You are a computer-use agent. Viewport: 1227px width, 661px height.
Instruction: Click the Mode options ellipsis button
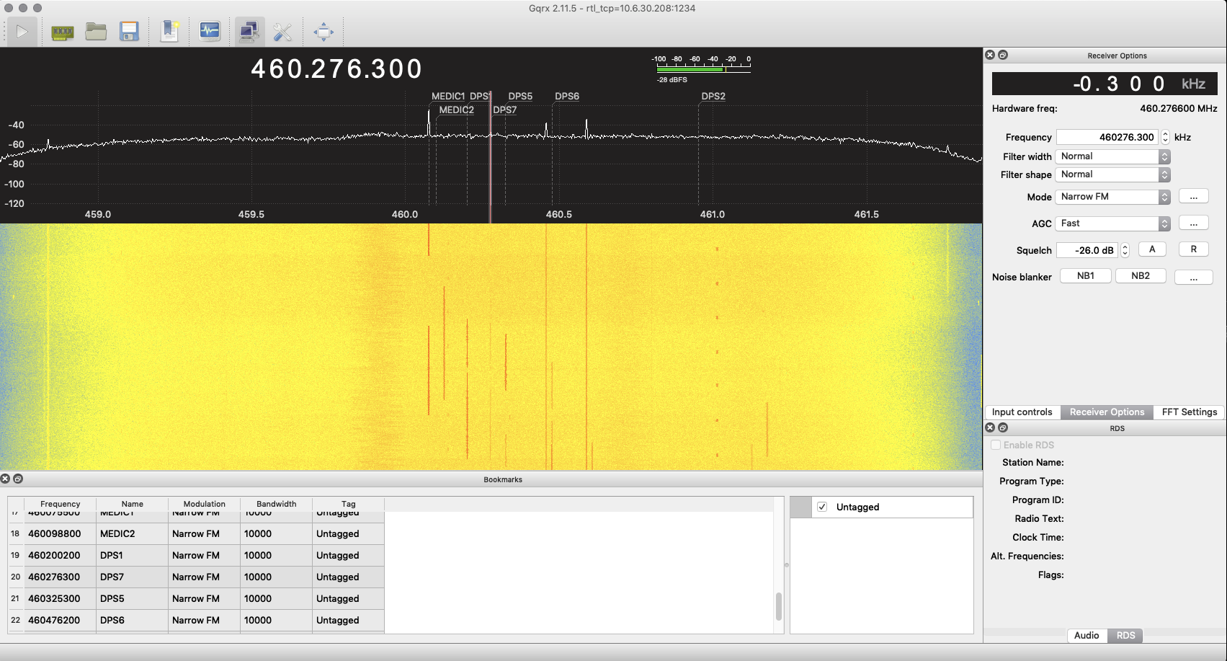coord(1193,196)
